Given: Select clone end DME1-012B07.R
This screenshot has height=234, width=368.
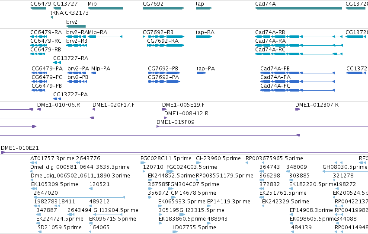Looking at the screenshot, I should point(317,105).
